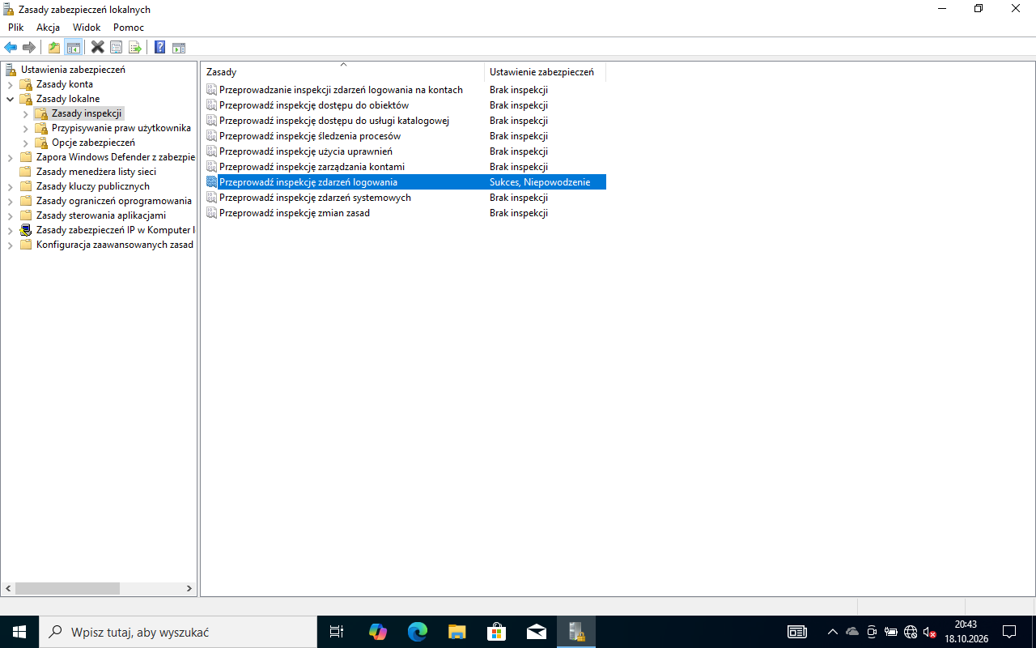This screenshot has height=648, width=1036.
Task: Select Przeprowadź inspekcję zmian zasad
Action: coord(295,213)
